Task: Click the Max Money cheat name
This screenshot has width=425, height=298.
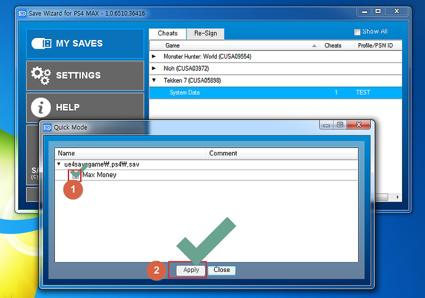Action: [100, 175]
